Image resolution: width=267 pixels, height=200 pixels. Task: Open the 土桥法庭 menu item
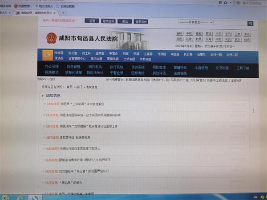pos(129,59)
